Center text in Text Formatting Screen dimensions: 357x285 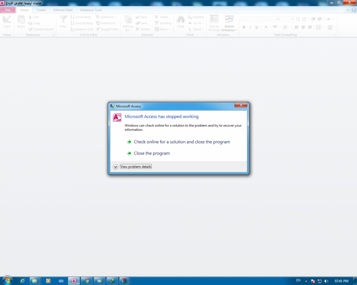303,27
